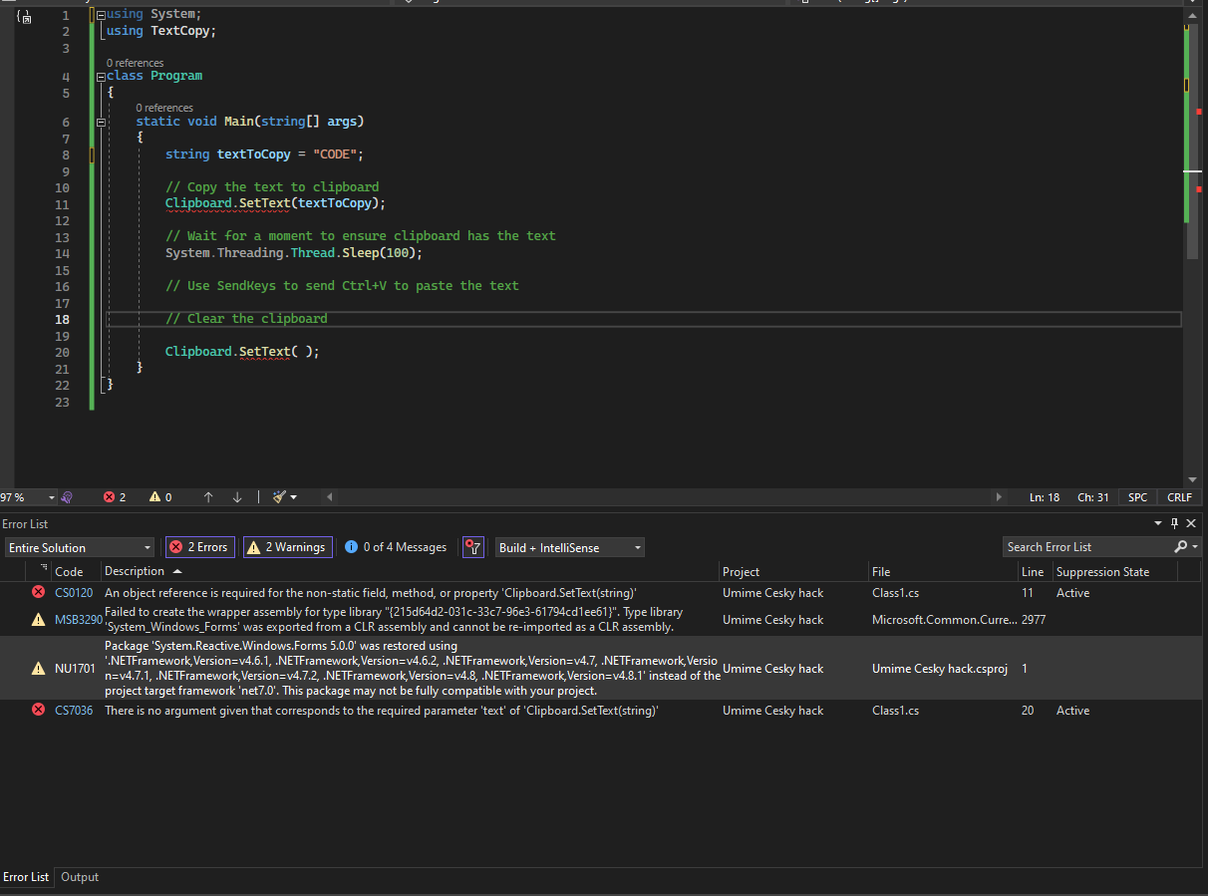Click the yellow warning count indicator in editor bar

(x=159, y=496)
